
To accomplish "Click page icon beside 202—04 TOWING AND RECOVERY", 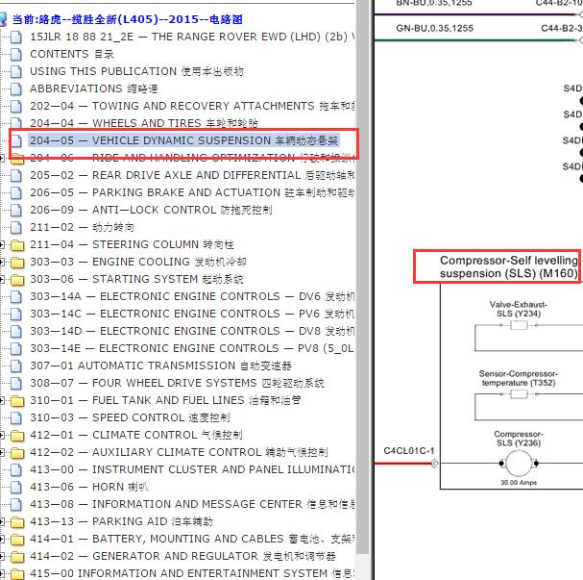I will 16,106.
